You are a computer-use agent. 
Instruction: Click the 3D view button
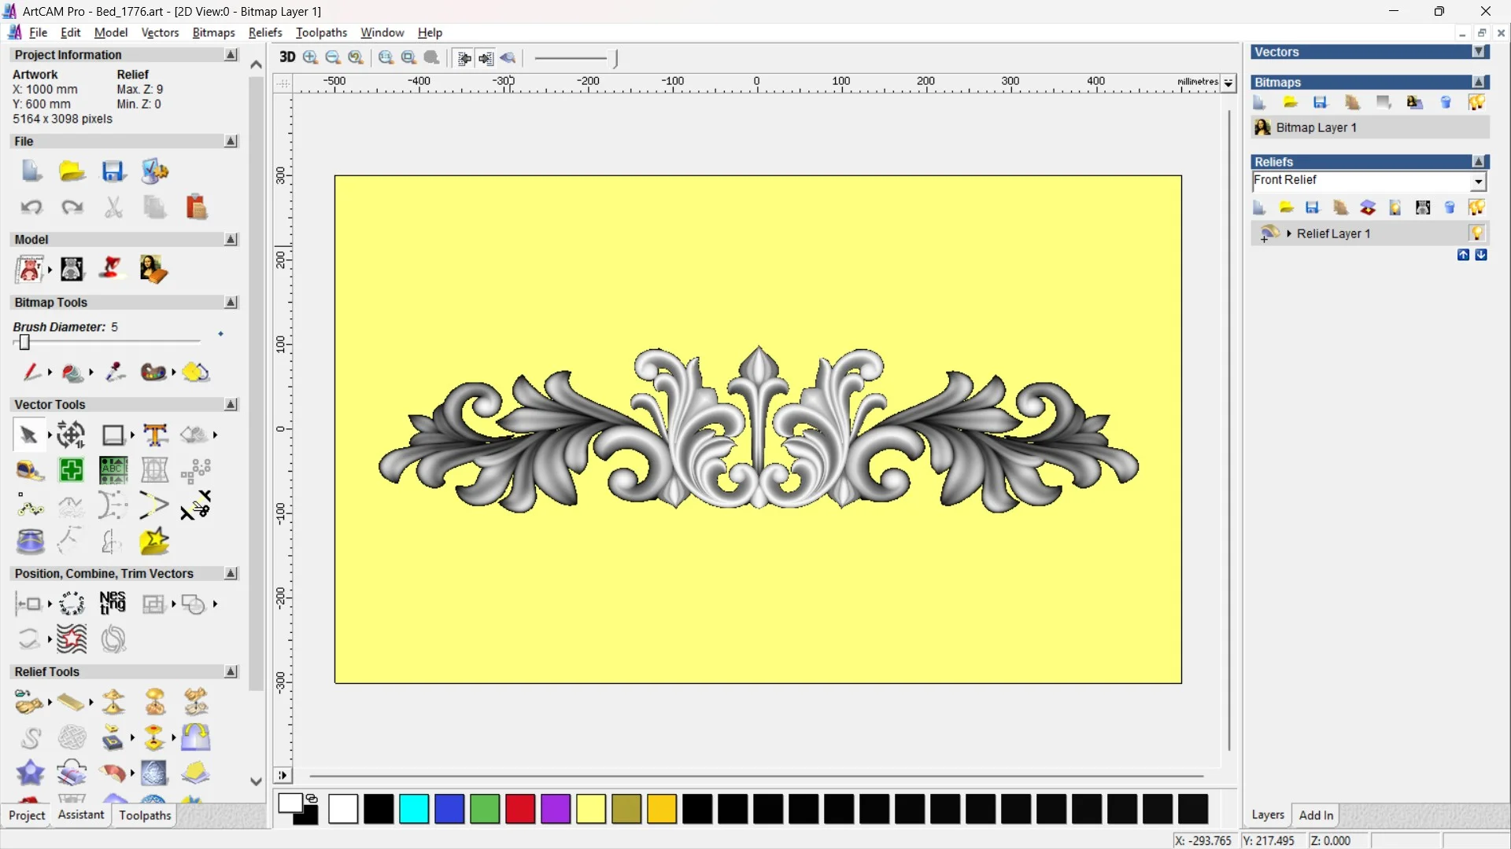[x=287, y=57]
